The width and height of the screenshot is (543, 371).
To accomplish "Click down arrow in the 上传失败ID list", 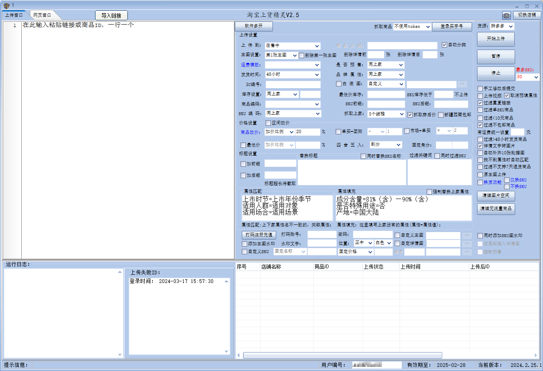I will click(x=226, y=351).
